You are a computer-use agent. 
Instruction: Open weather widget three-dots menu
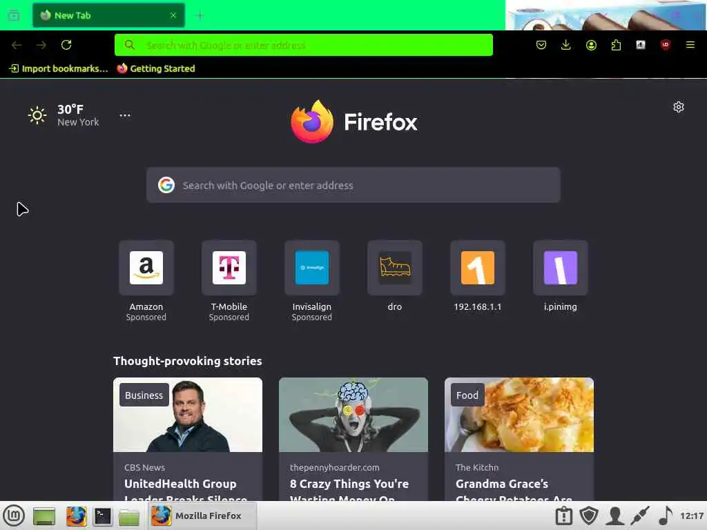pos(125,115)
